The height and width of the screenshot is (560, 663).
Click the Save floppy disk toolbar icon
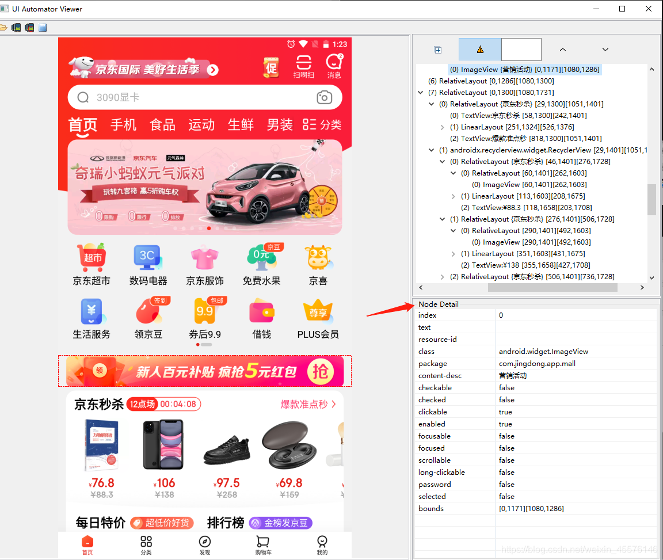coord(42,28)
